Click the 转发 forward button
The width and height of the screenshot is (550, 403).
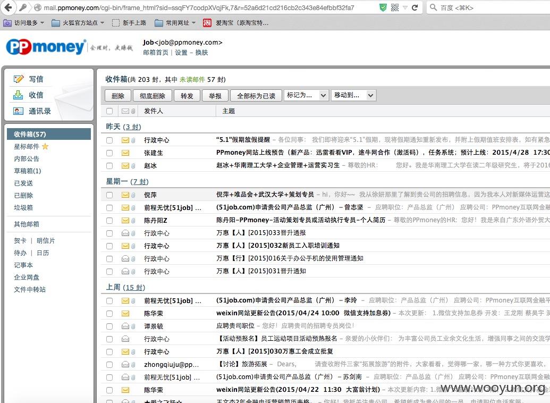(187, 96)
